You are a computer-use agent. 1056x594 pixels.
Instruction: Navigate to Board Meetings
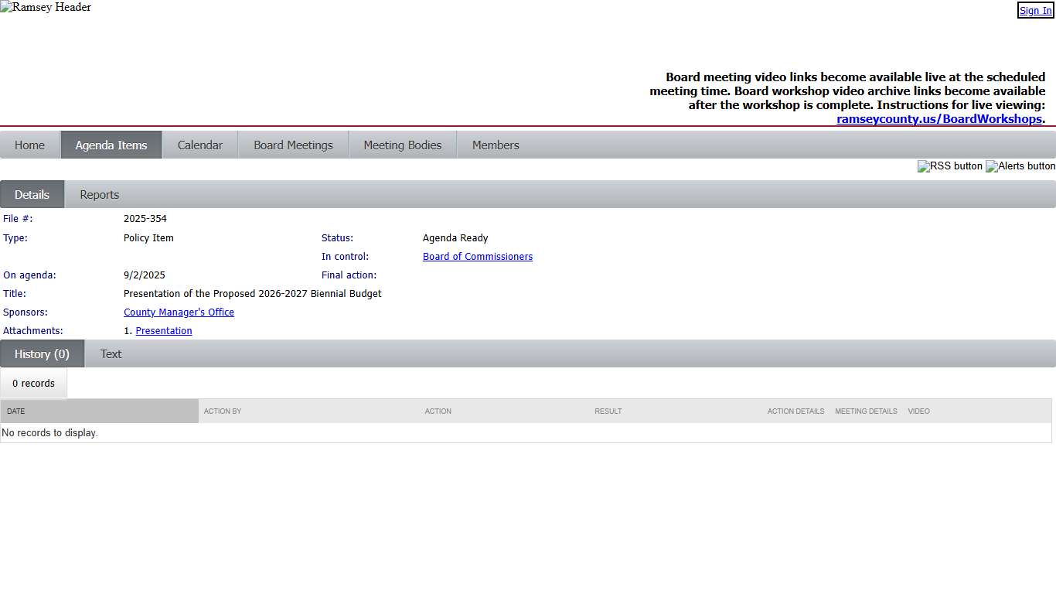[293, 145]
